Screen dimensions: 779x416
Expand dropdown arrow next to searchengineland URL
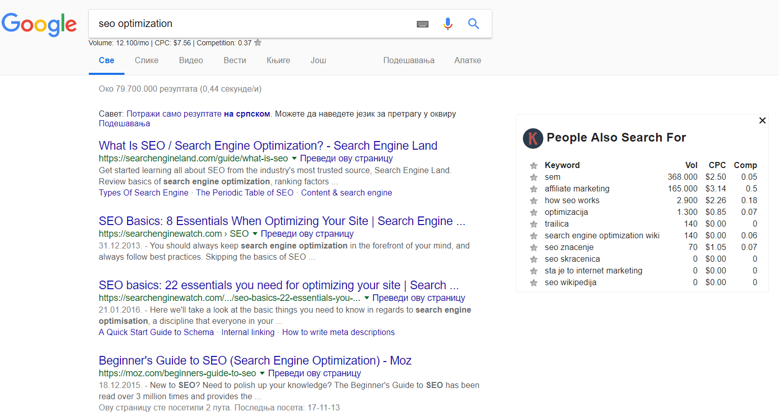click(294, 158)
